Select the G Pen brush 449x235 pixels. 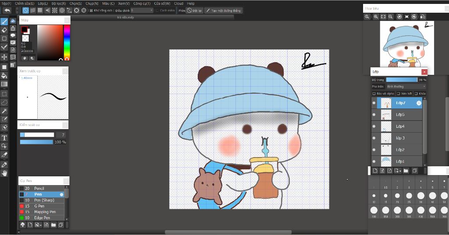(42, 206)
